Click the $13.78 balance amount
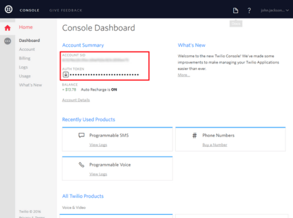Viewport: 293px width, 218px height. (69, 90)
